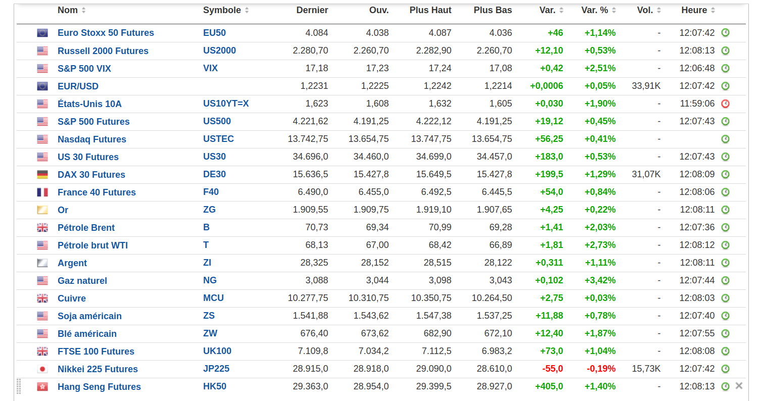Viewport: 763px width, 401px height.
Task: Click the Dernier column header
Action: click(x=312, y=10)
